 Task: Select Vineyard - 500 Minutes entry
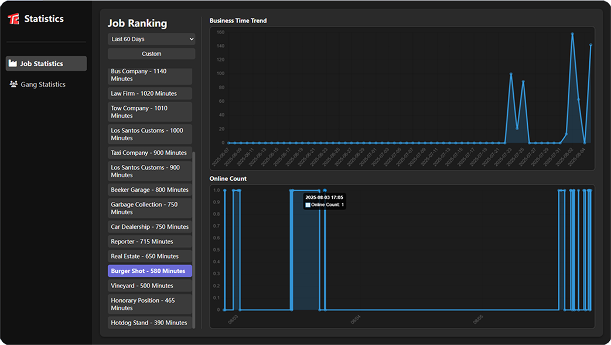[x=149, y=286]
